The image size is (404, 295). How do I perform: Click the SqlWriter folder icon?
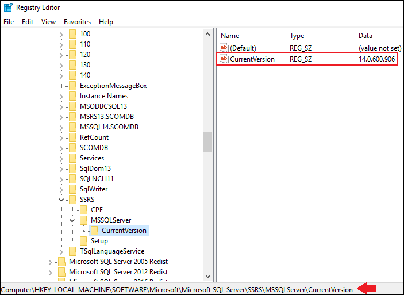tap(72, 189)
